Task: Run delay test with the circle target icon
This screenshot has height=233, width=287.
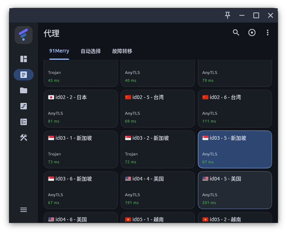Action: coord(252,33)
